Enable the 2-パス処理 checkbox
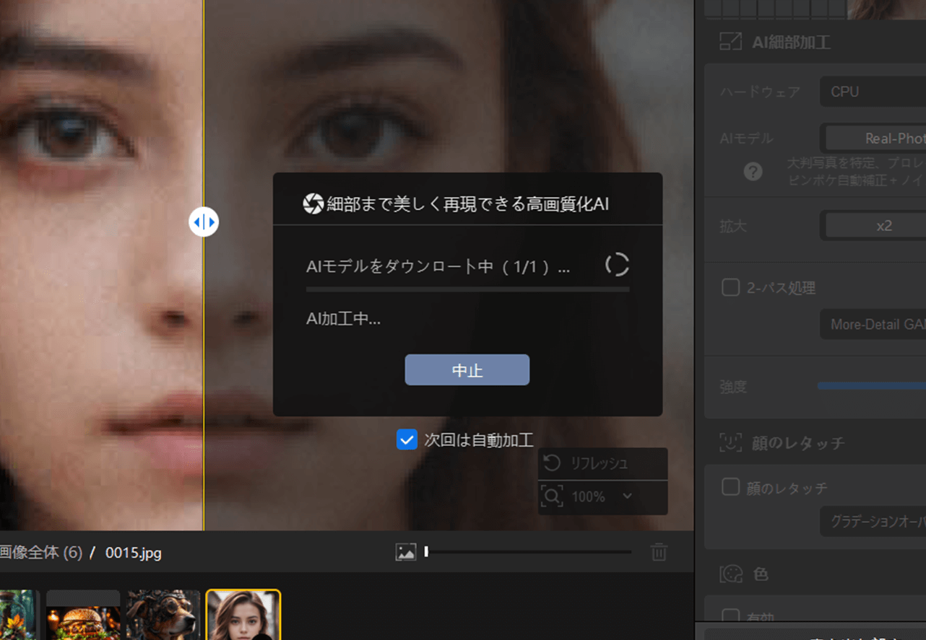This screenshot has height=640, width=926. 730,288
